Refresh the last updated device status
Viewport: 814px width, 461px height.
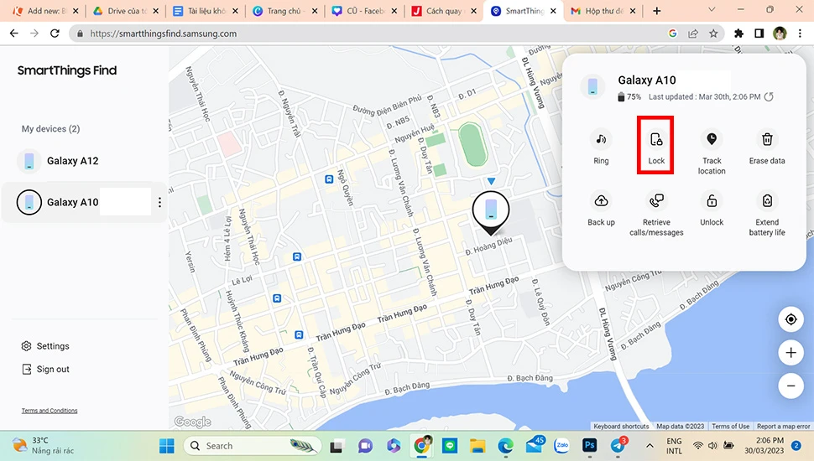pyautogui.click(x=769, y=96)
